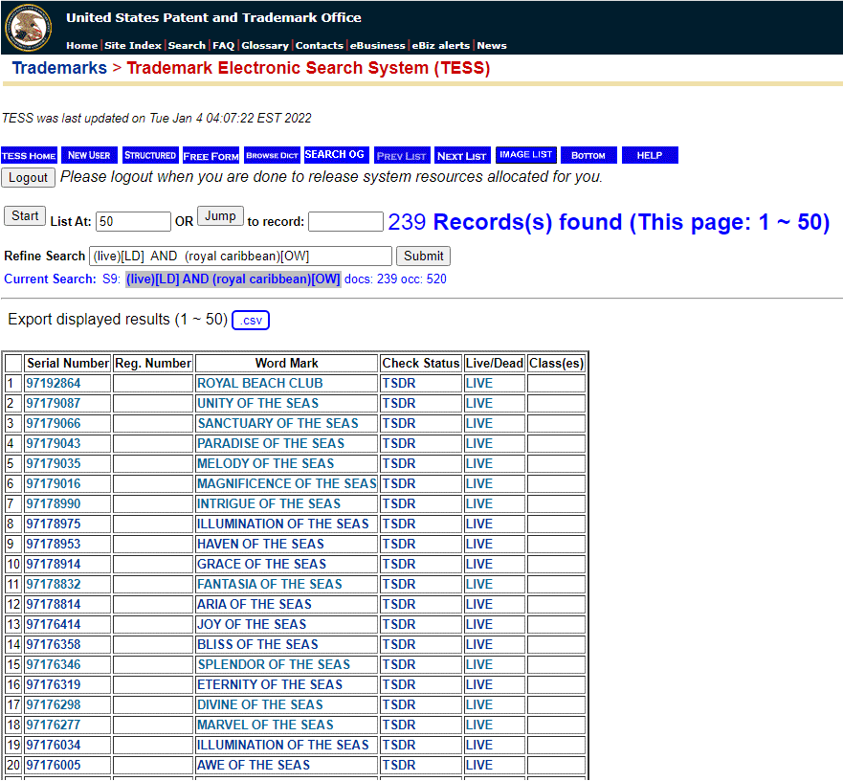843x781 pixels.
Task: Open serial number 97176034
Action: click(54, 745)
